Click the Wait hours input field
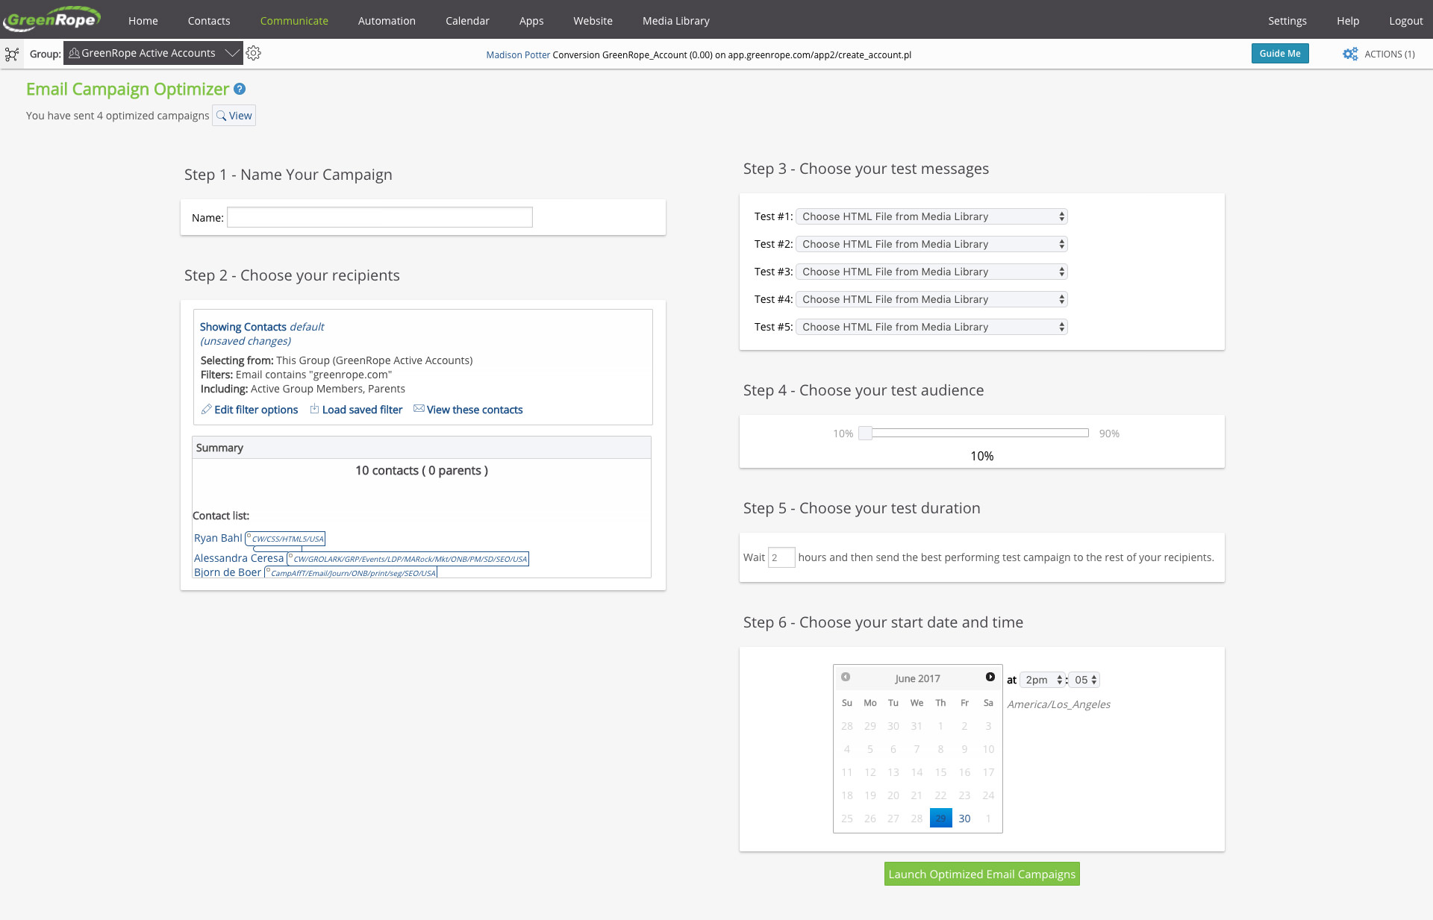1433x920 pixels. click(781, 557)
